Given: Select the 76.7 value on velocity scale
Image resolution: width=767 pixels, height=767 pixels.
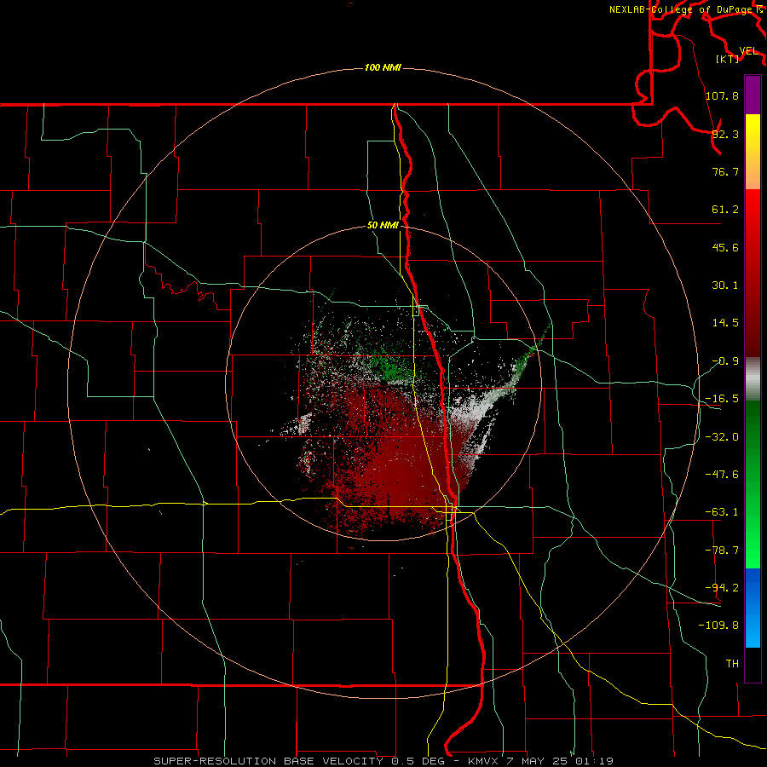Looking at the screenshot, I should (x=725, y=171).
